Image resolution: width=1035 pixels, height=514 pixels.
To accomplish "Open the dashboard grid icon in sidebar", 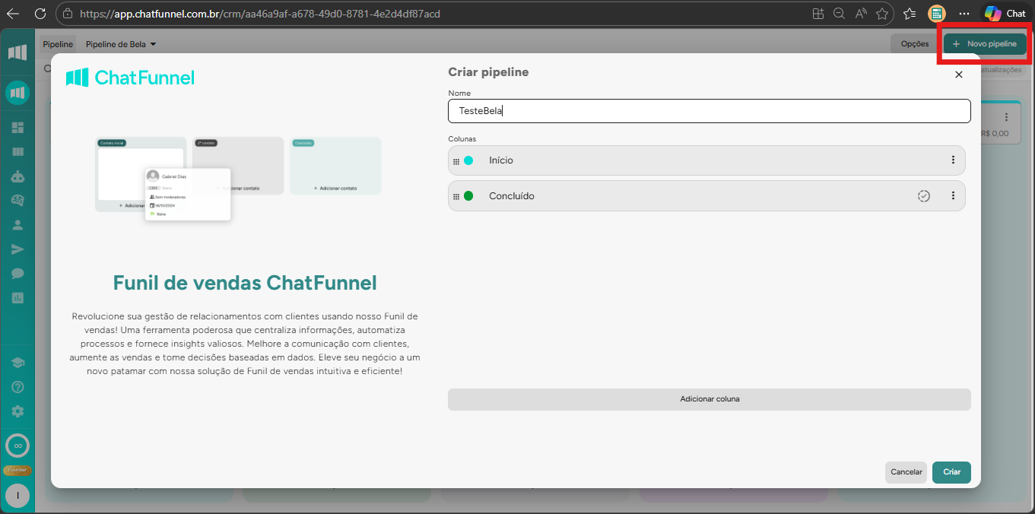I will (17, 128).
